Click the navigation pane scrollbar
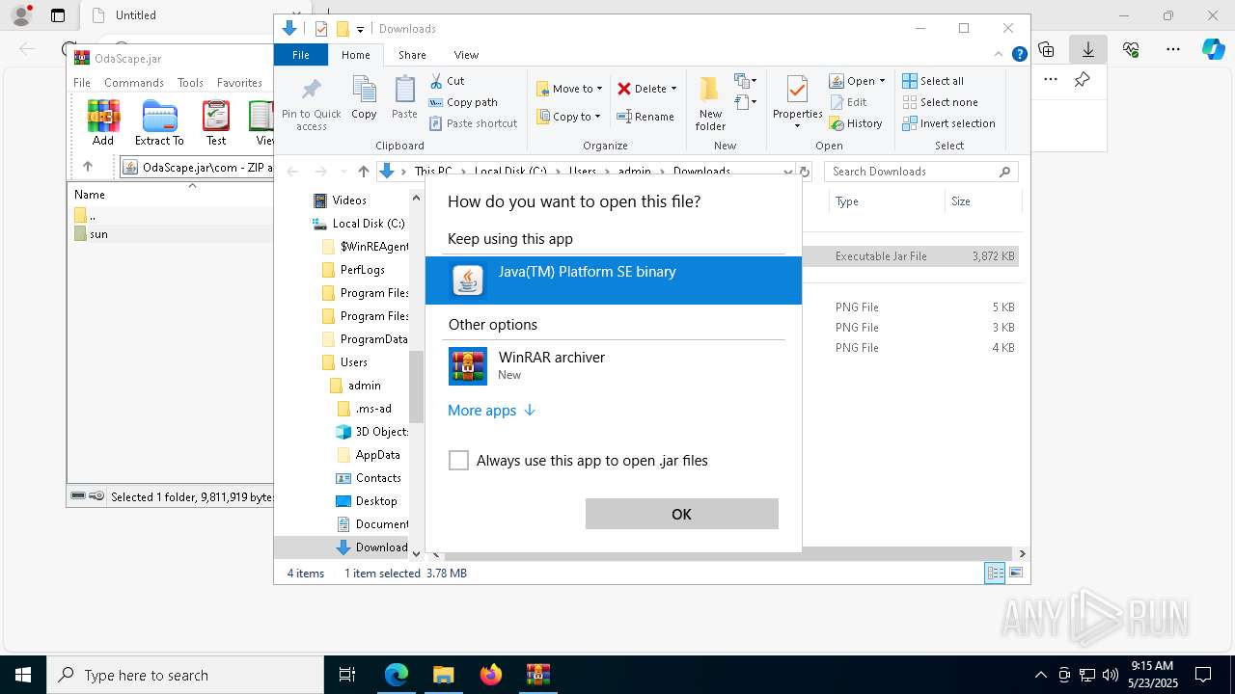This screenshot has height=694, width=1235. (x=417, y=387)
